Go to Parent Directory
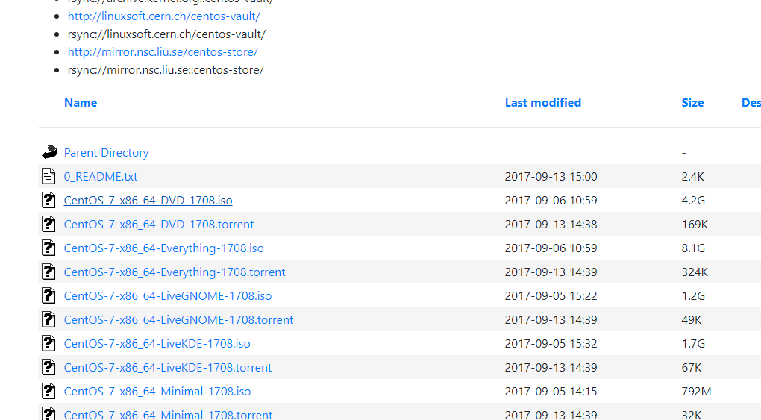This screenshot has height=420, width=761. pos(106,152)
